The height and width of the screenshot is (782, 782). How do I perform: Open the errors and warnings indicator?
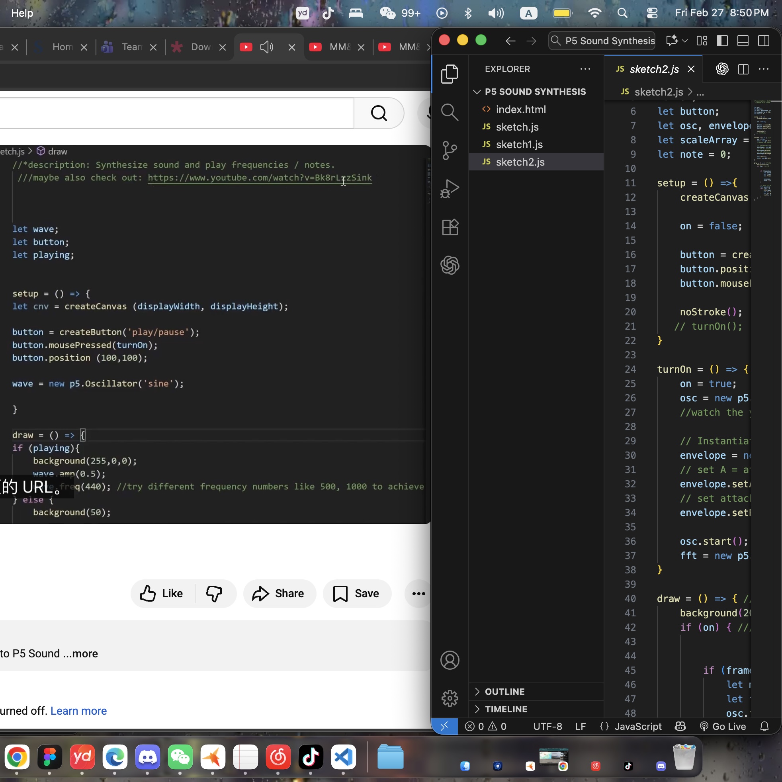(x=486, y=727)
